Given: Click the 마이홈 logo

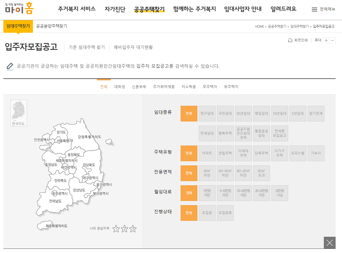Looking at the screenshot, I should click(18, 9).
